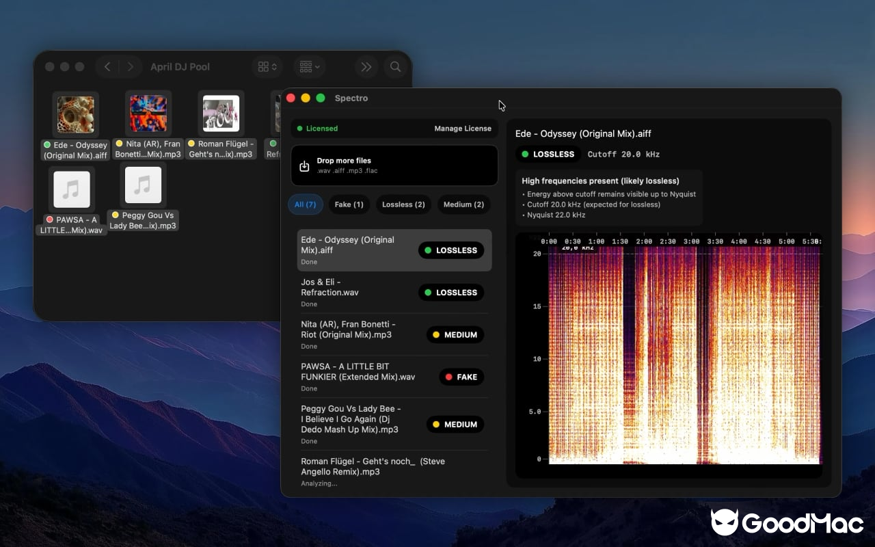The image size is (875, 547).
Task: Click the back navigation arrow in Finder toolbar
Action: point(107,66)
